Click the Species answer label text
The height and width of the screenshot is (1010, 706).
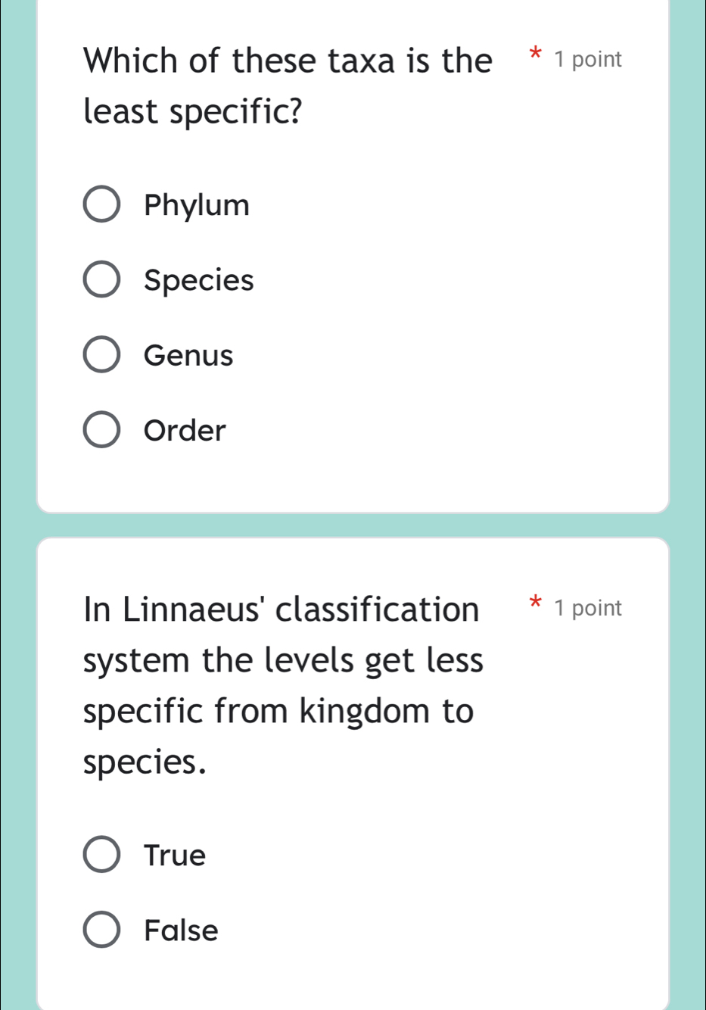point(199,280)
